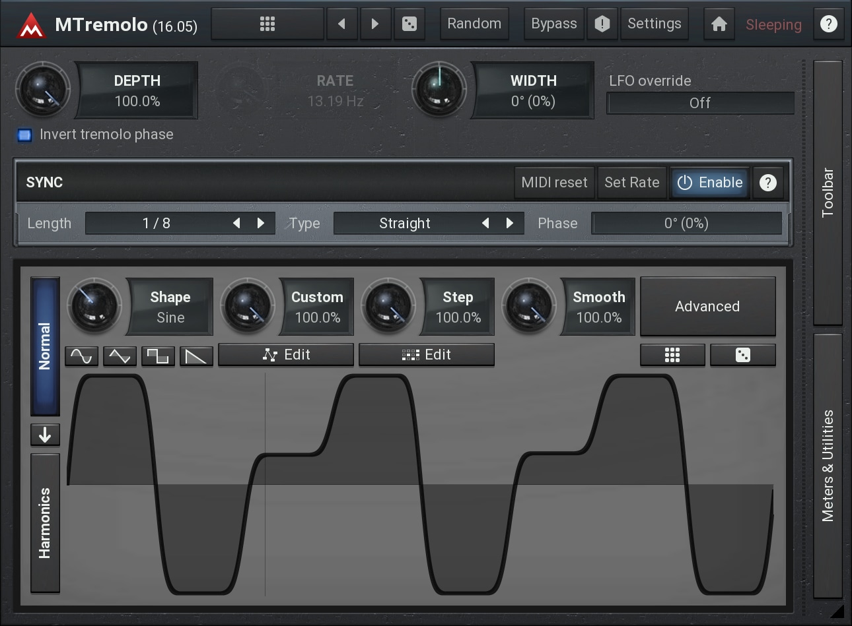Click the Shape knob

(94, 307)
